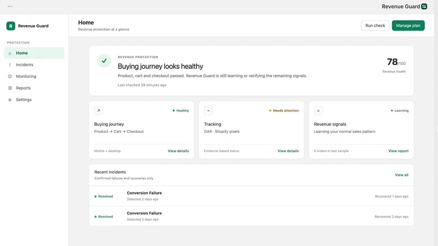Image resolution: width=438 pixels, height=246 pixels.
Task: Click the Incidents exclamation icon
Action: click(10, 65)
